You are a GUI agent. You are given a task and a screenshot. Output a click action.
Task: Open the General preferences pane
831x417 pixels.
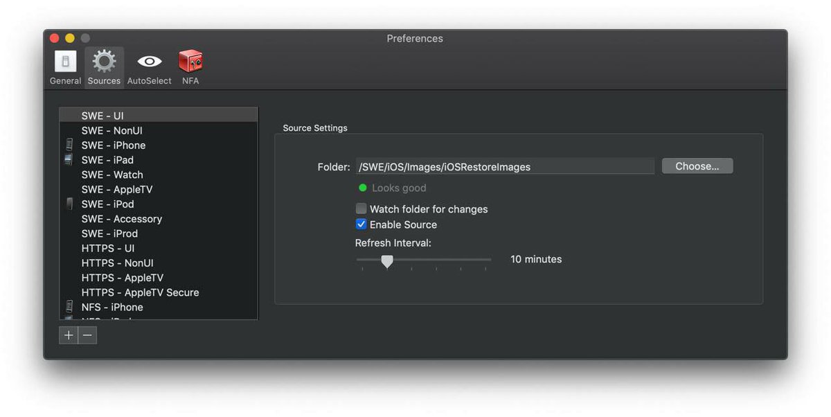coord(65,68)
